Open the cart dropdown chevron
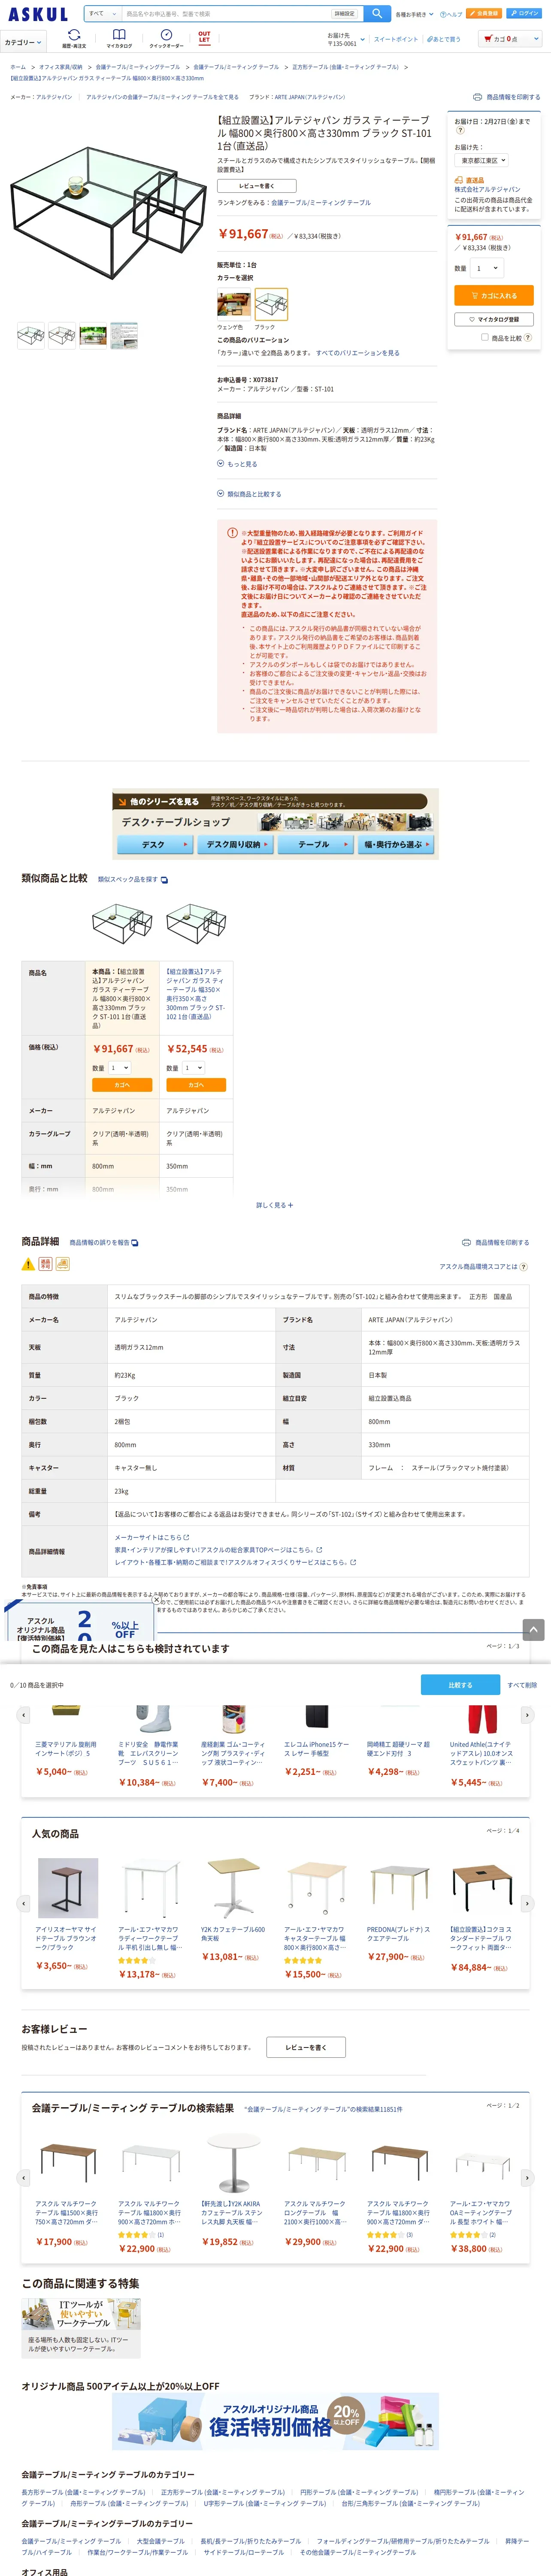This screenshot has width=551, height=2576. 535,39
